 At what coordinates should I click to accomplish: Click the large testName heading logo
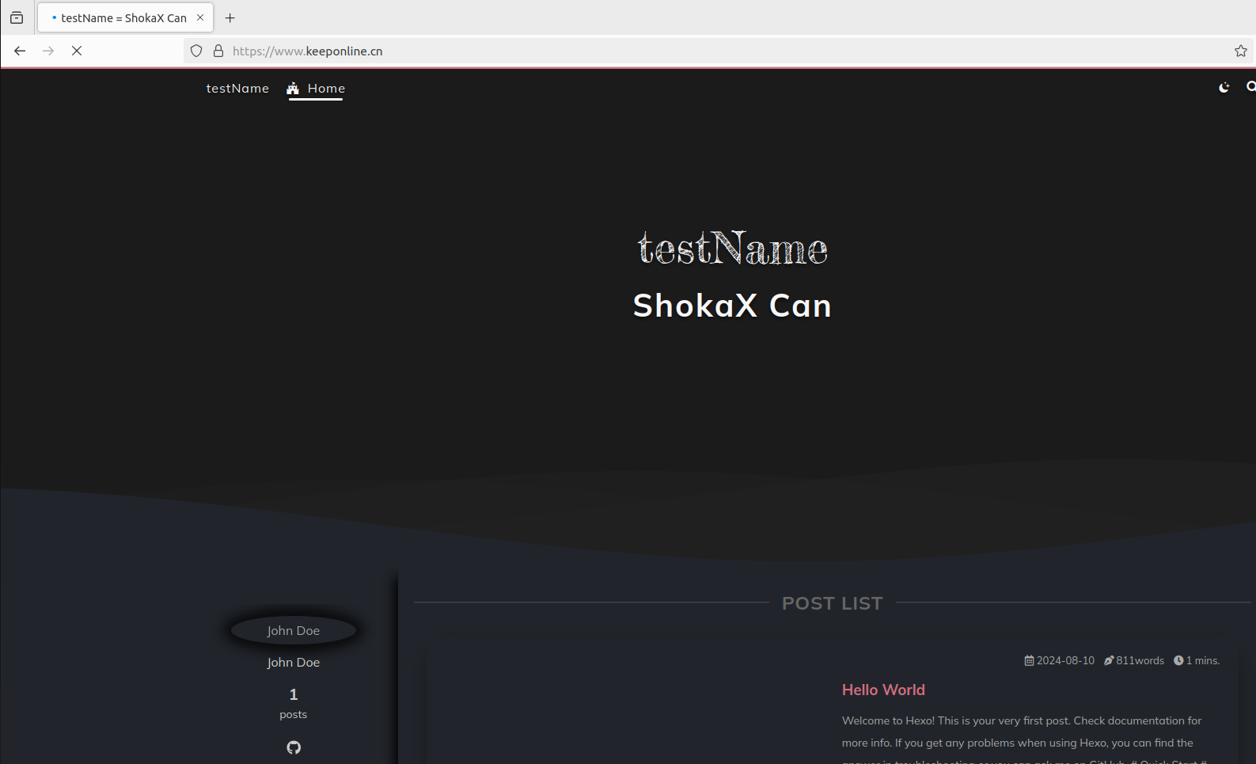tap(732, 249)
